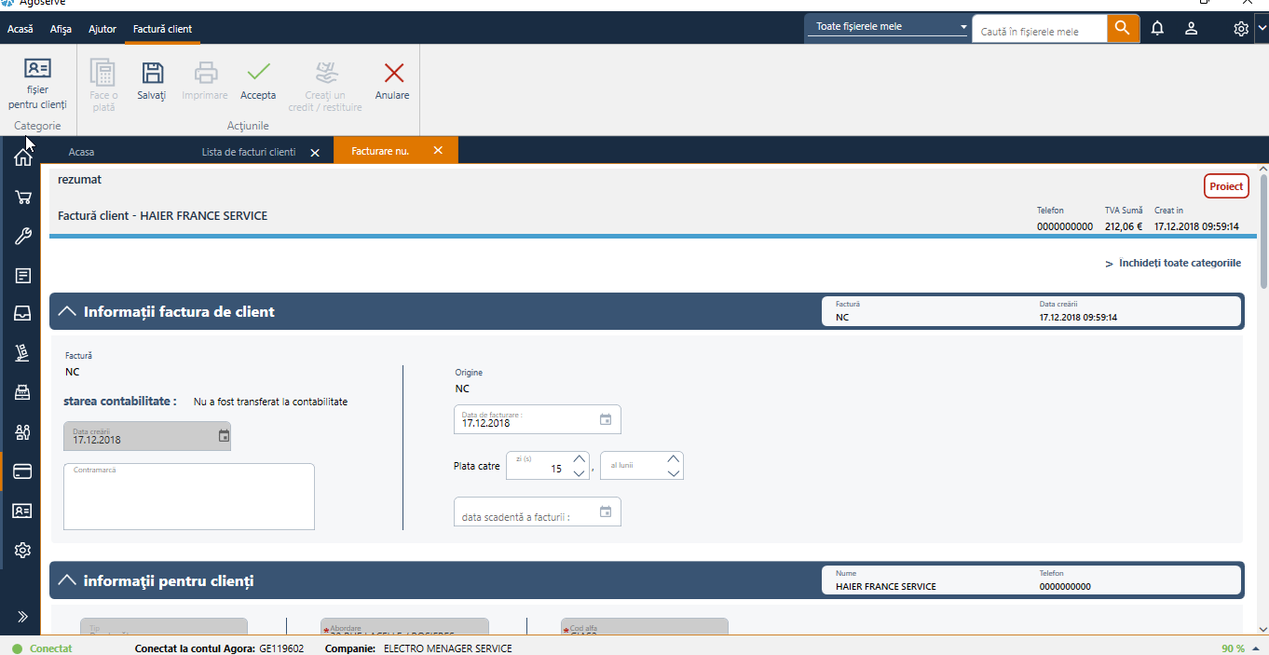Collapse Informații factura de client section
Viewport: 1269px width, 655px height.
pos(67,311)
